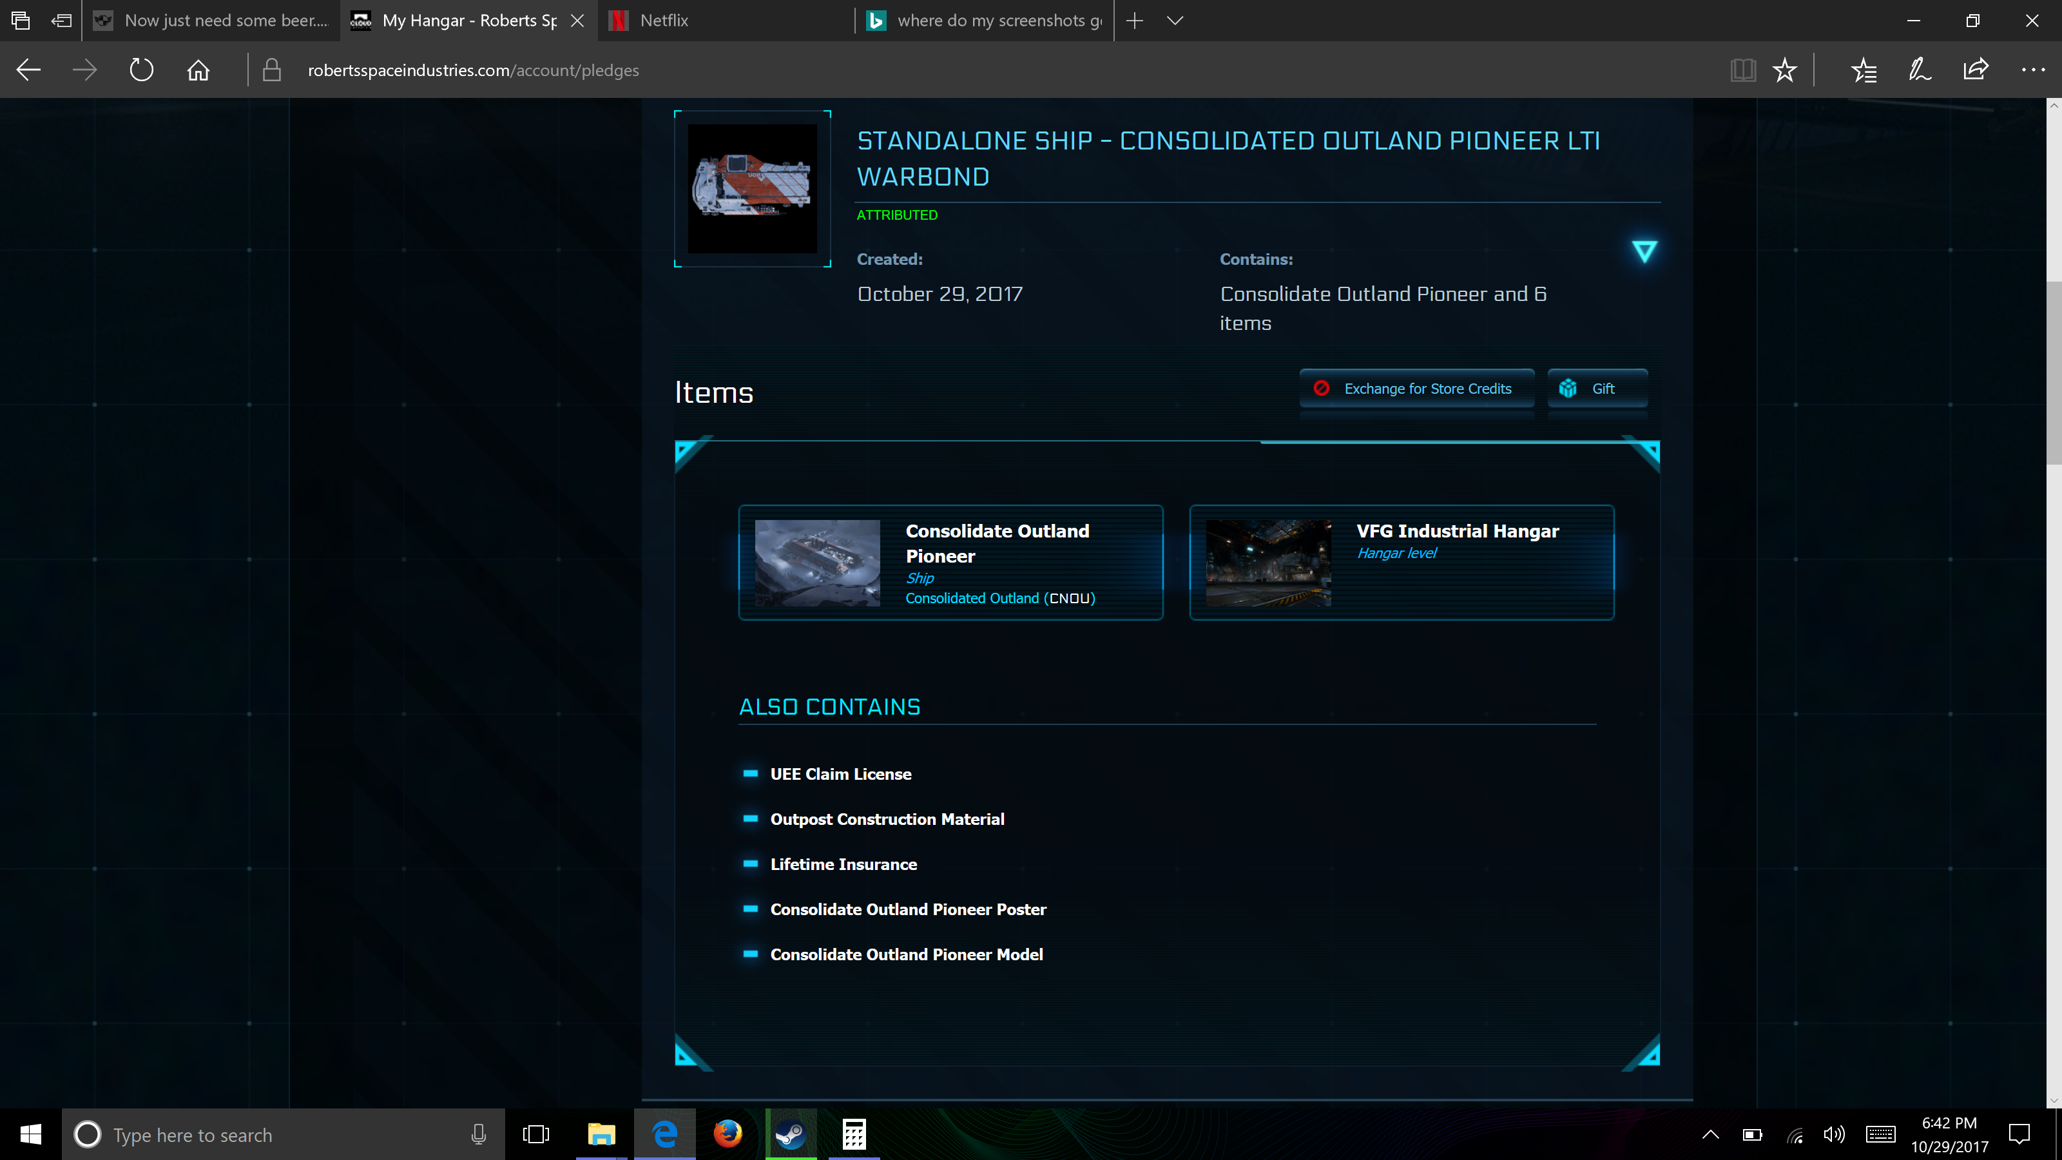Click the Pioneer pledge thumbnail image
The image size is (2062, 1160).
[x=753, y=189]
